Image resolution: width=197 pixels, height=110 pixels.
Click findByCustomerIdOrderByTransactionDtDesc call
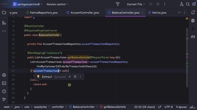point(64,66)
